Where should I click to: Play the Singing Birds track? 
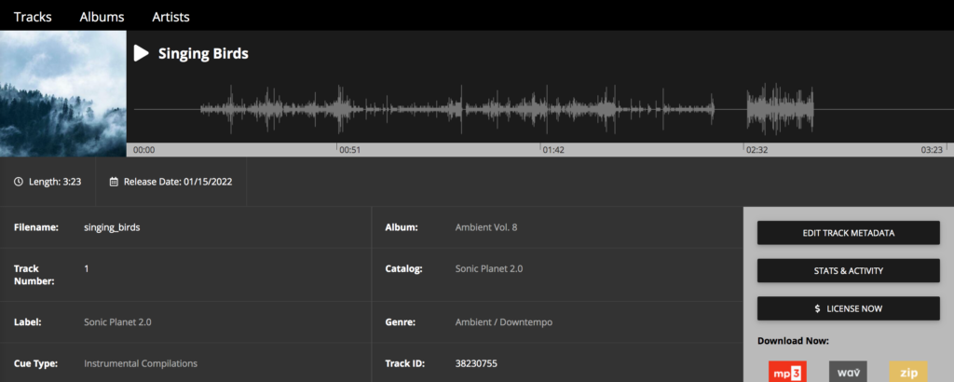pos(142,53)
